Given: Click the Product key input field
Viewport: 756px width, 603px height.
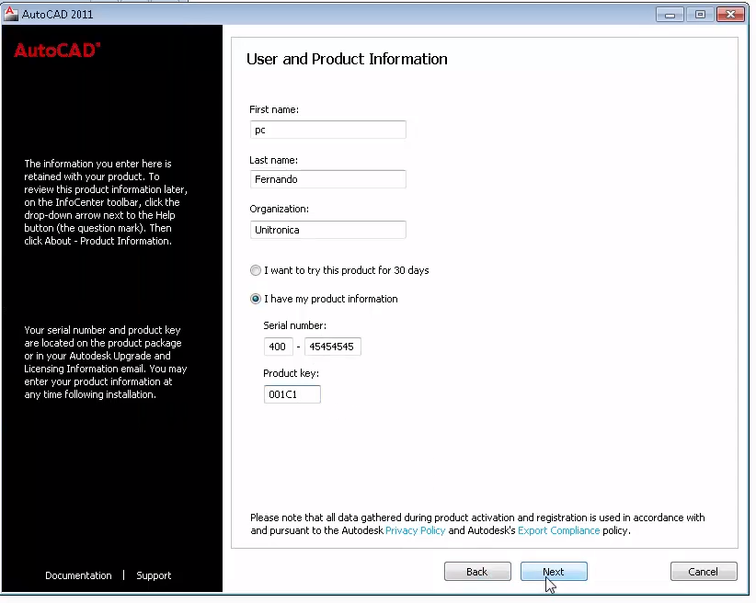Looking at the screenshot, I should (x=292, y=394).
